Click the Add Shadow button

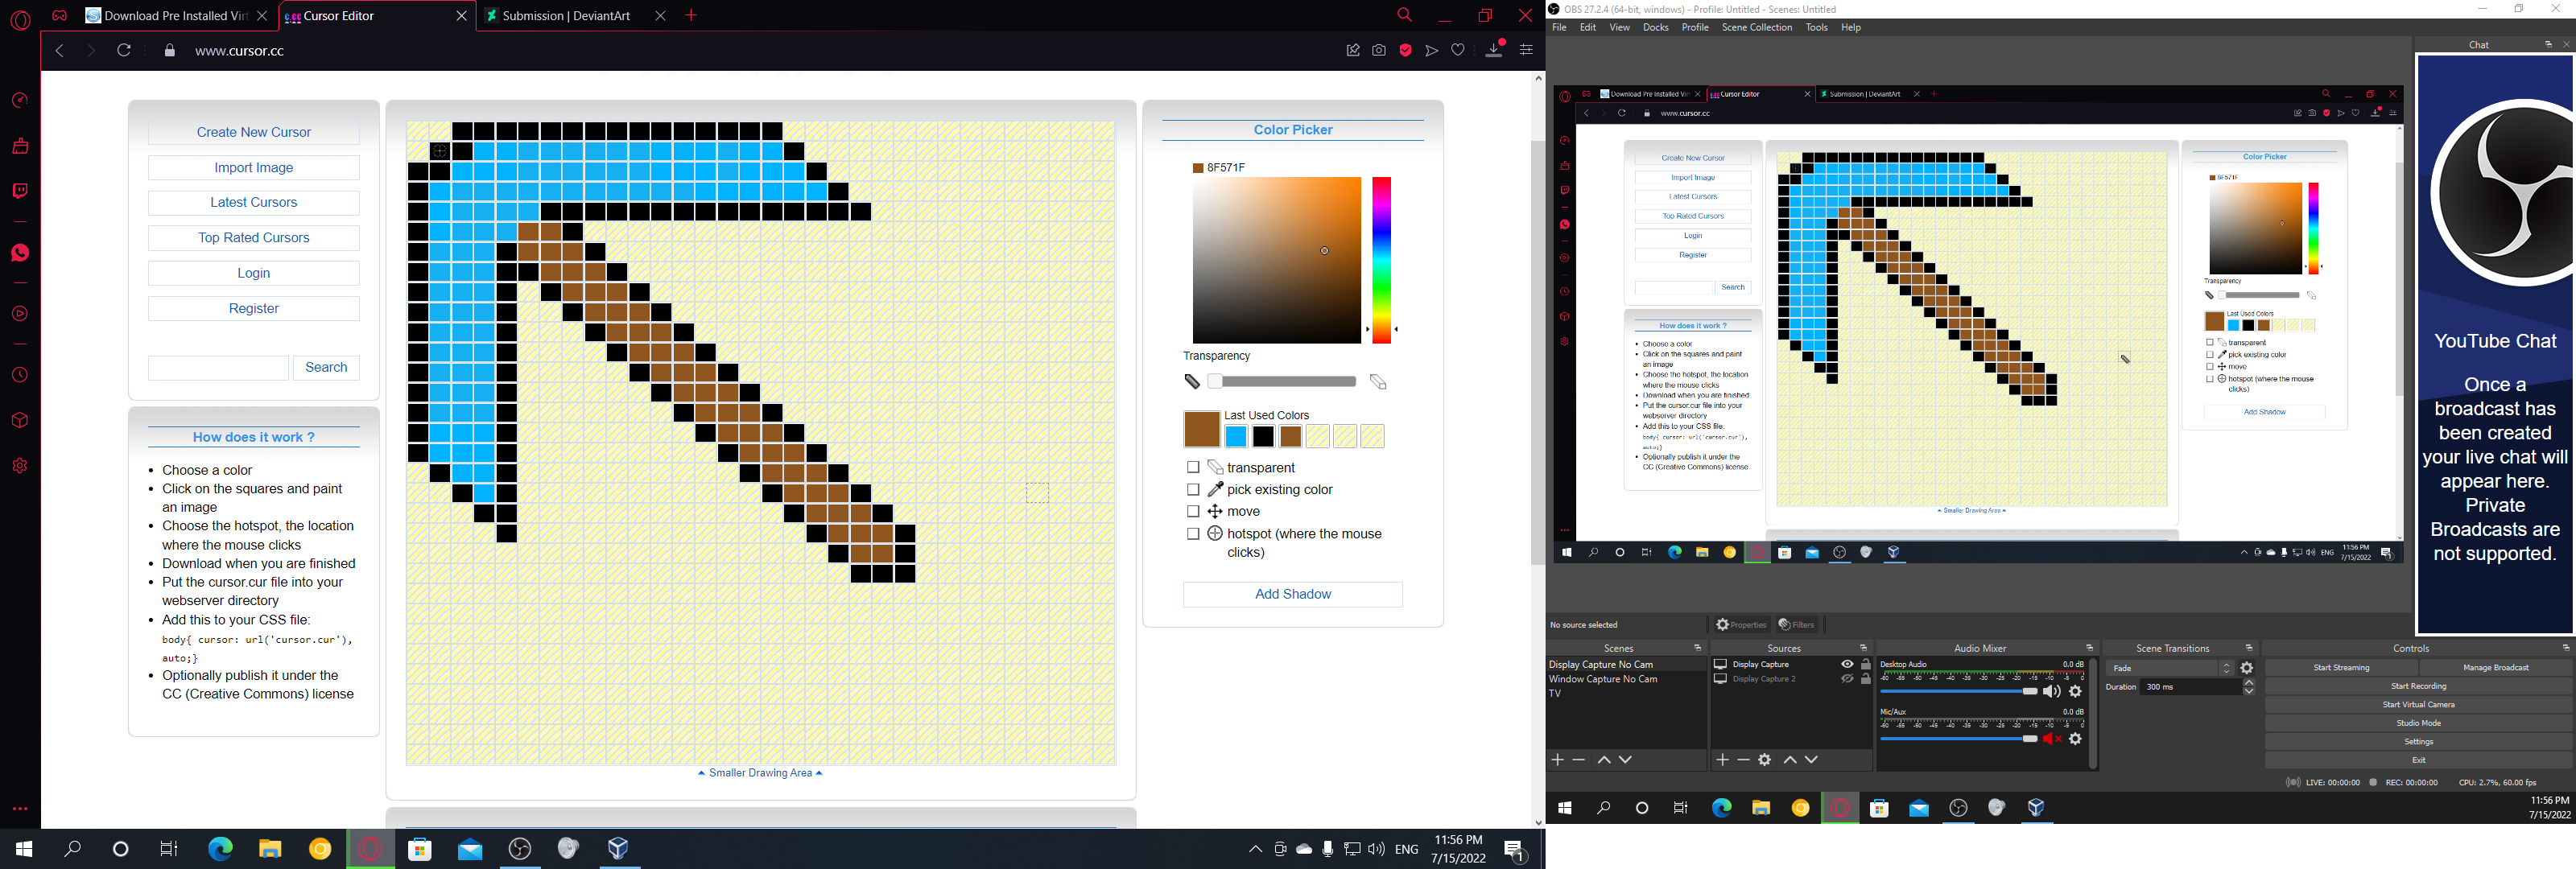[1292, 594]
